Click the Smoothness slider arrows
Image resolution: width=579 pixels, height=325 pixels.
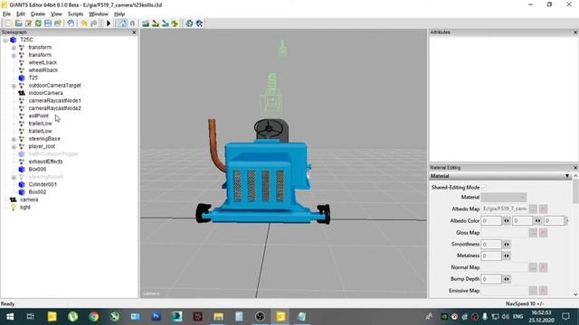[507, 244]
